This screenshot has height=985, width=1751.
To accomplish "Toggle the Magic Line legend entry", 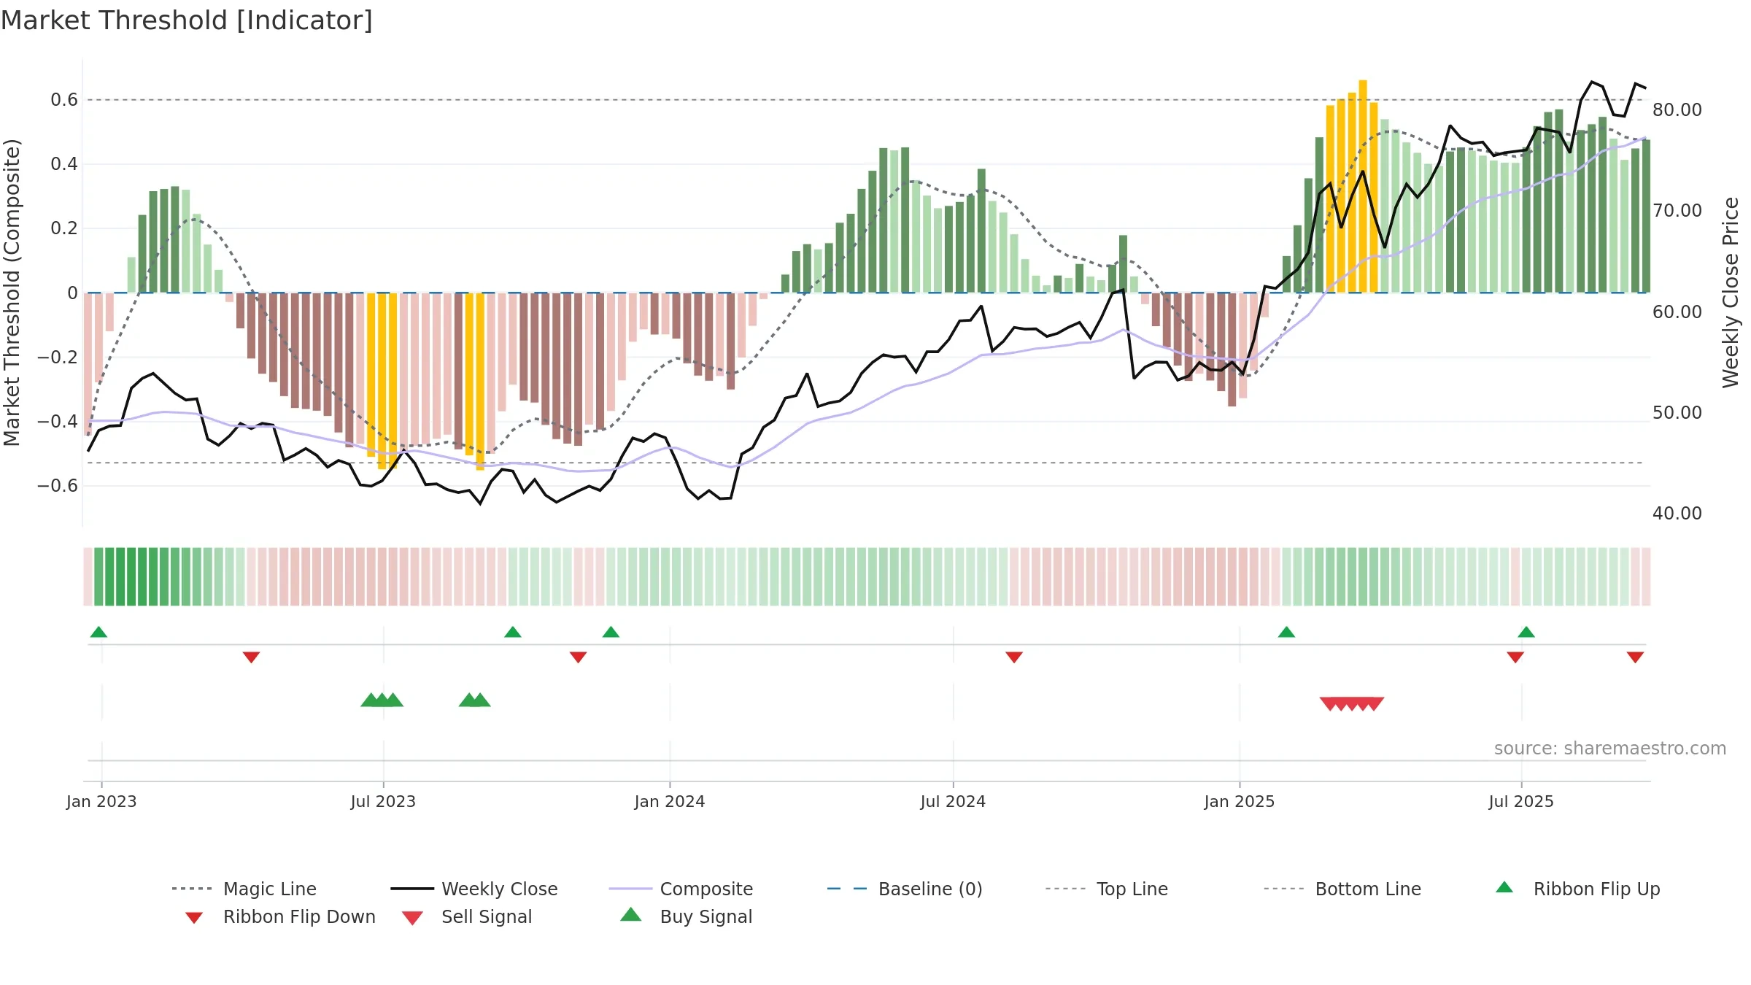I will [x=244, y=889].
